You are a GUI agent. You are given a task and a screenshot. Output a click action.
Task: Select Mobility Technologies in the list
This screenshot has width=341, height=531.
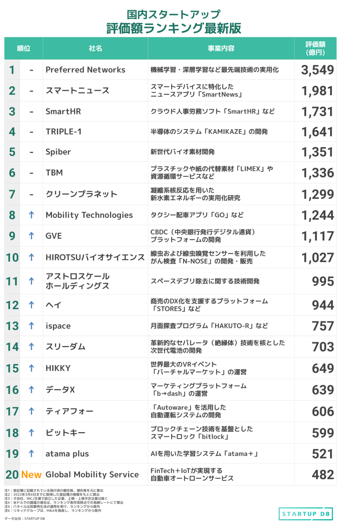pos(89,215)
